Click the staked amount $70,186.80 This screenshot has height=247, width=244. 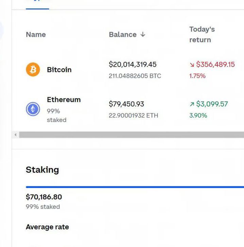[x=44, y=197]
